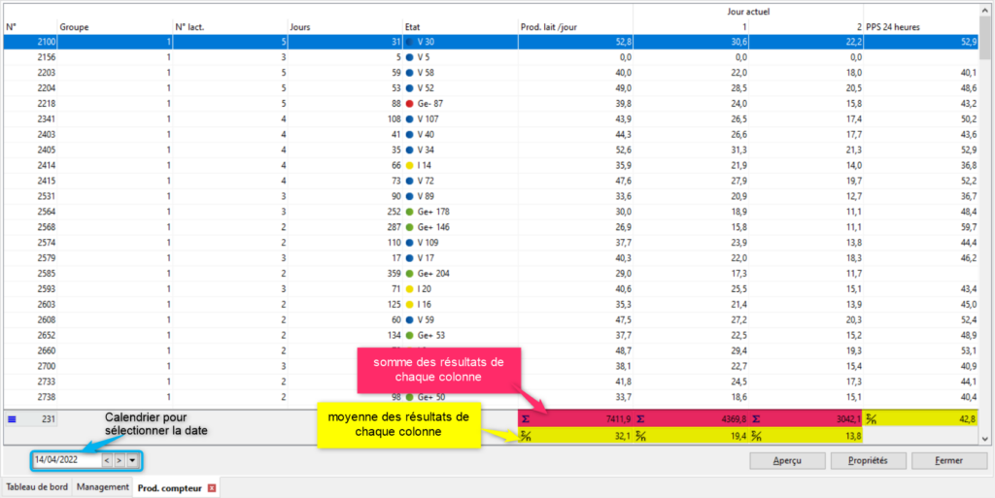
Task: Click the date field showing 14/04/2022
Action: (x=65, y=460)
